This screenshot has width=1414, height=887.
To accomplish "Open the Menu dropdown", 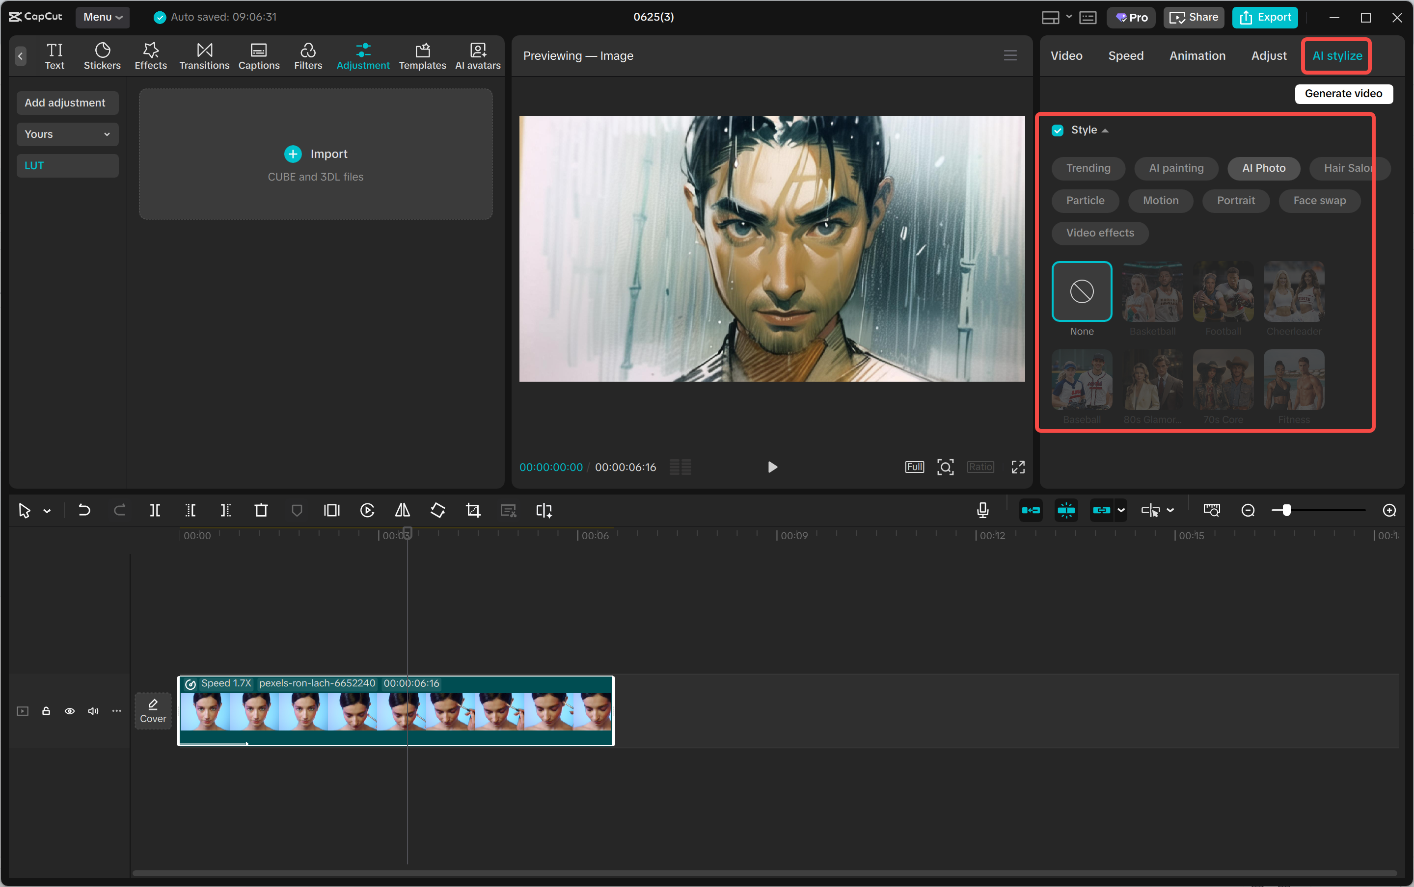I will [x=103, y=17].
